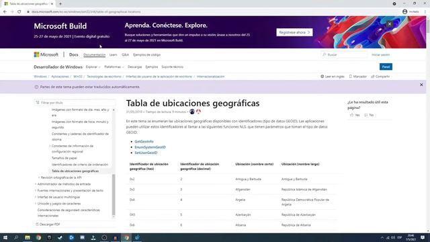The width and height of the screenshot is (430, 242).
Task: Close the Tabla de ubicaciones browser tab
Action: (x=52, y=4)
